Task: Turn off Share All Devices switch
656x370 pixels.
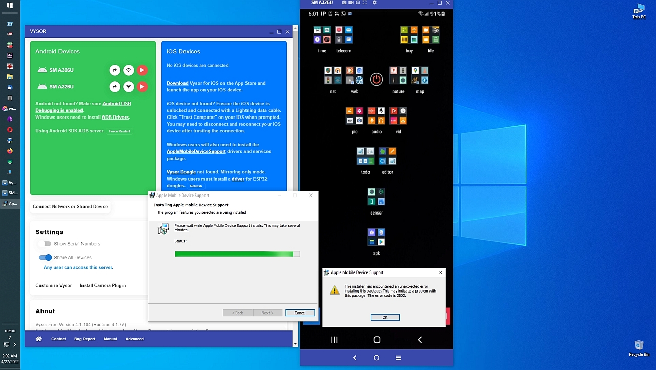Action: [46, 257]
